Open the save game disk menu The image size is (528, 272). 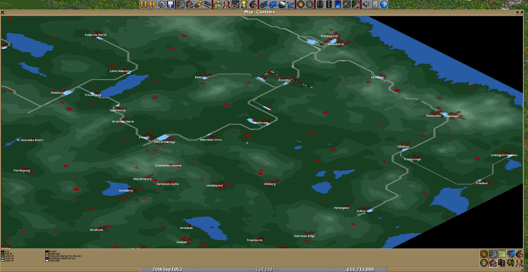[x=170, y=5]
